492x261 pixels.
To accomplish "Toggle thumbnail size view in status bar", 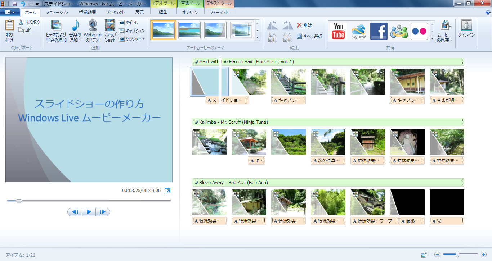I will pyautogui.click(x=424, y=255).
